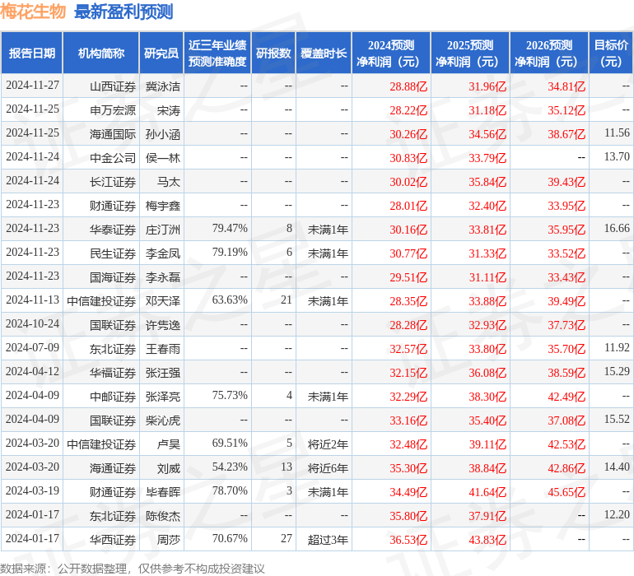Viewport: 634px width, 576px height.
Task: Click researcher name 毕春晖
Action: pos(163,492)
